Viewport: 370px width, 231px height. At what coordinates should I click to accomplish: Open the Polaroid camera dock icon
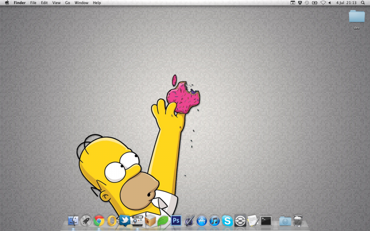(137, 221)
